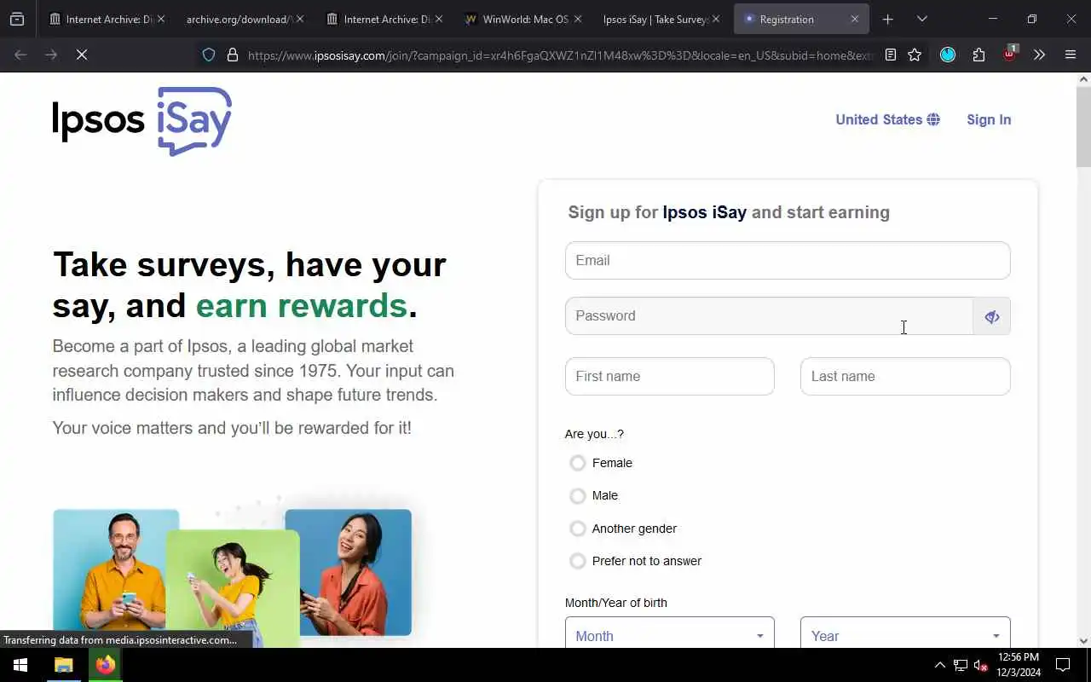Click into the Email input field
The image size is (1091, 682).
(788, 260)
